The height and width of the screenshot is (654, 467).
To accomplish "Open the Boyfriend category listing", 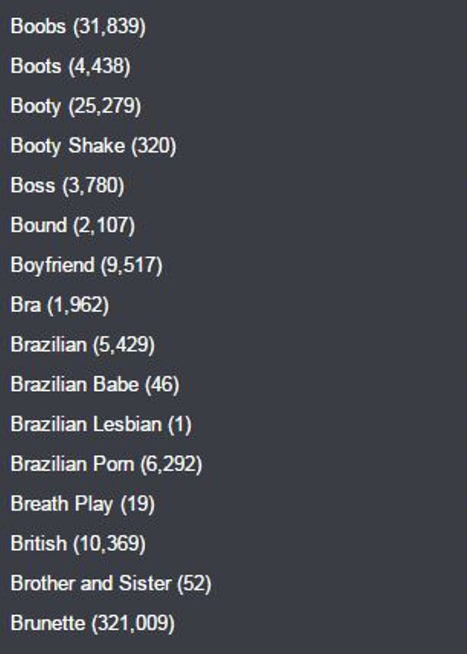I will point(86,265).
